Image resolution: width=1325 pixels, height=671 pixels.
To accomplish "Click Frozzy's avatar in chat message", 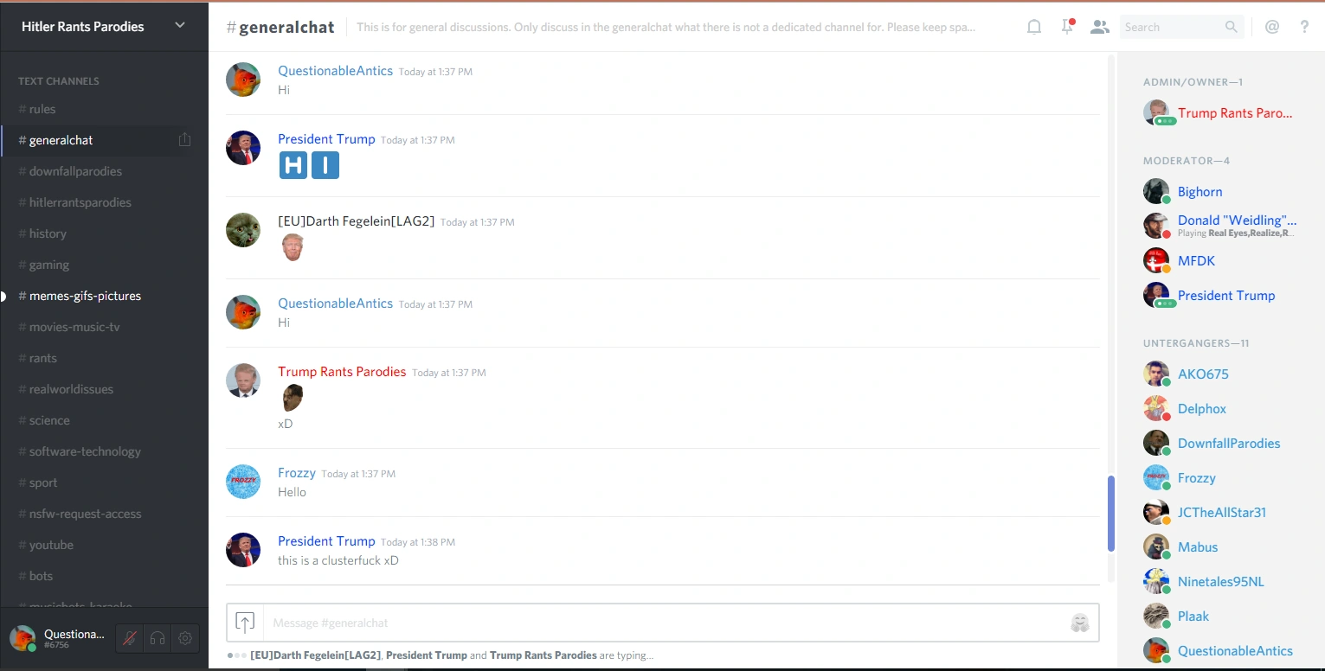I will pos(243,482).
